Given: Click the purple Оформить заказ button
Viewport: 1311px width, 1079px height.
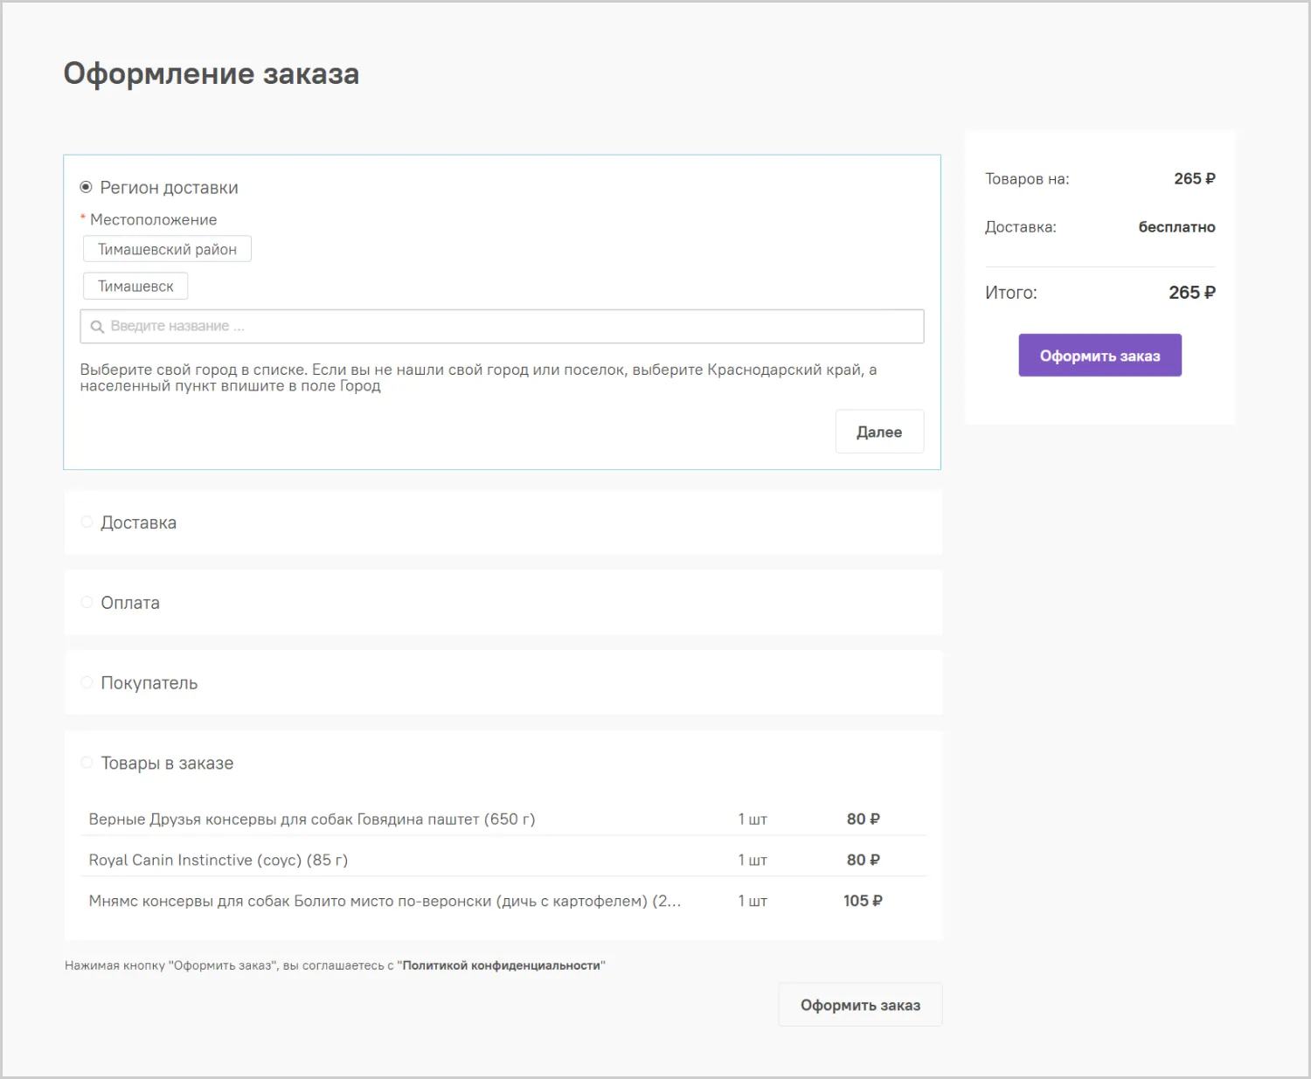Looking at the screenshot, I should pos(1099,356).
